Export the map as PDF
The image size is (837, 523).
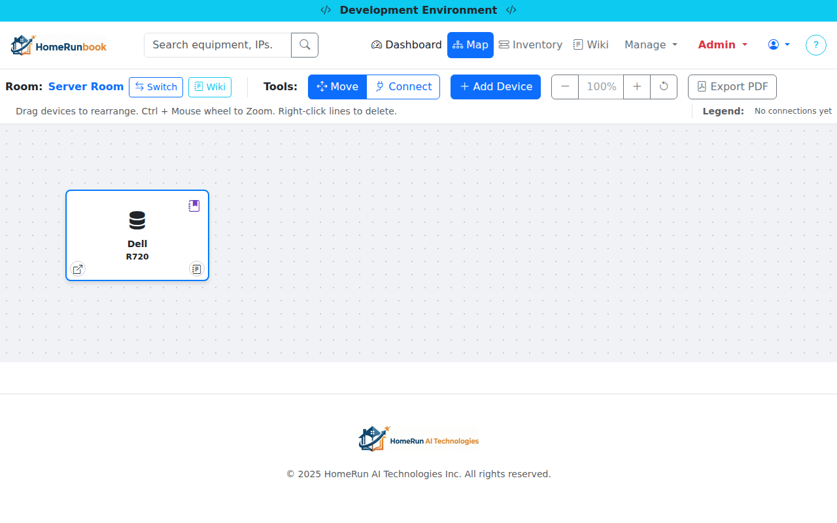[732, 87]
